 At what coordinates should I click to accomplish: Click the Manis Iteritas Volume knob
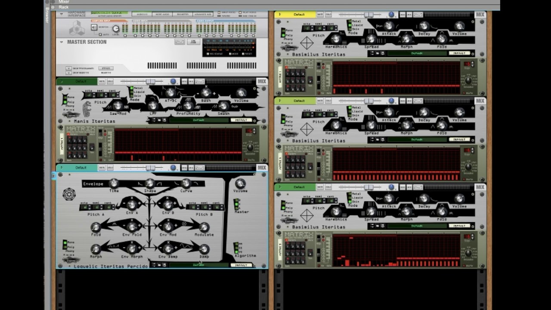tap(241, 93)
